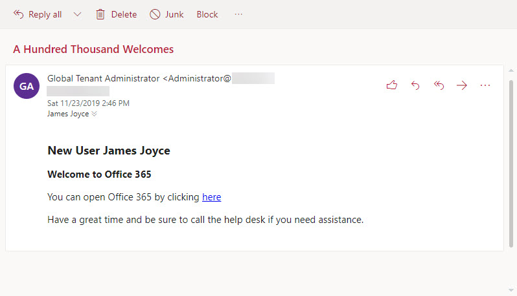Click the scrollbar up arrow
The height and width of the screenshot is (296, 517).
coord(511,70)
